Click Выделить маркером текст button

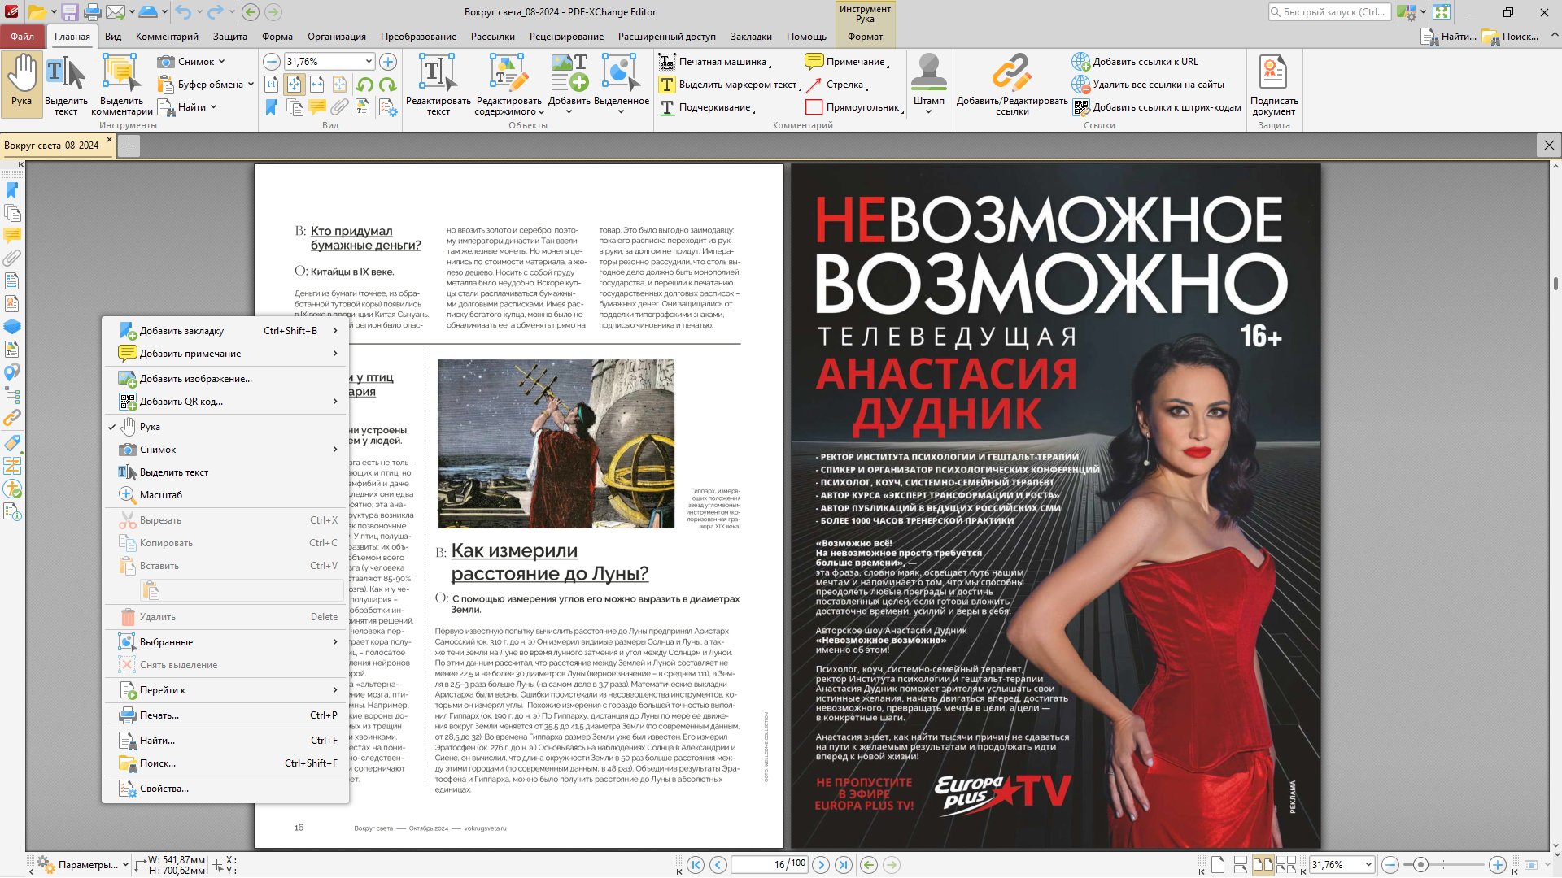click(728, 85)
